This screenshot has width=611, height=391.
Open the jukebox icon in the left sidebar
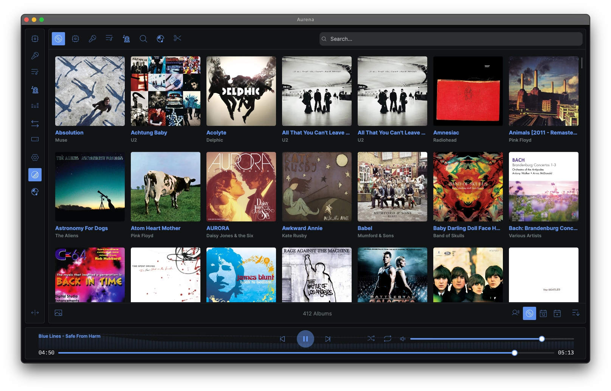[x=35, y=90]
